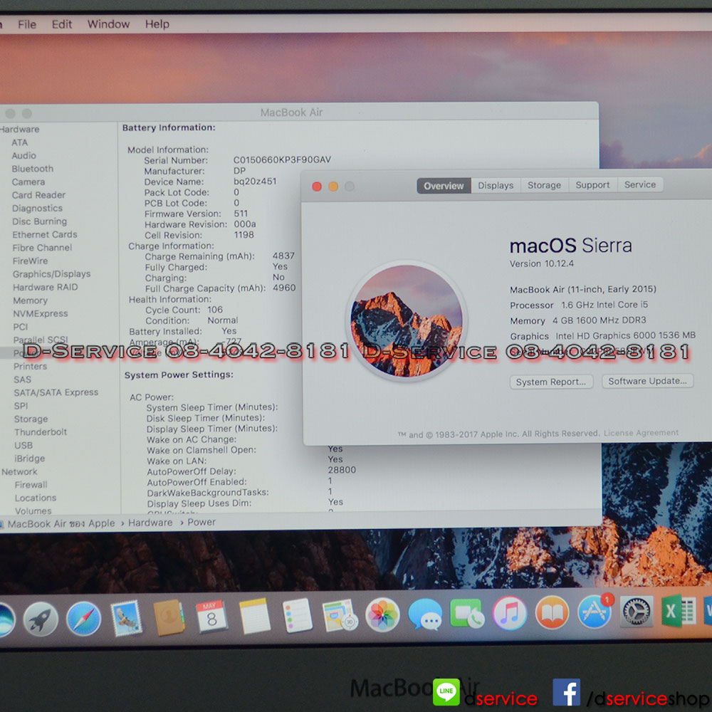Select Diagnostics in sidebar
Image resolution: width=712 pixels, height=712 pixels.
tap(37, 209)
